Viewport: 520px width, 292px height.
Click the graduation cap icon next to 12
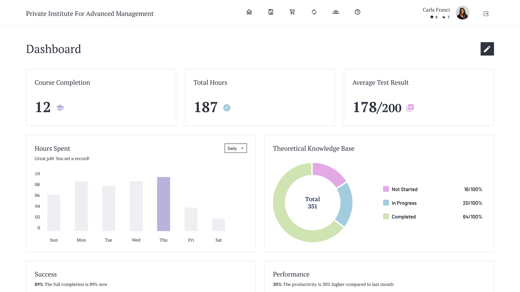pyautogui.click(x=60, y=108)
